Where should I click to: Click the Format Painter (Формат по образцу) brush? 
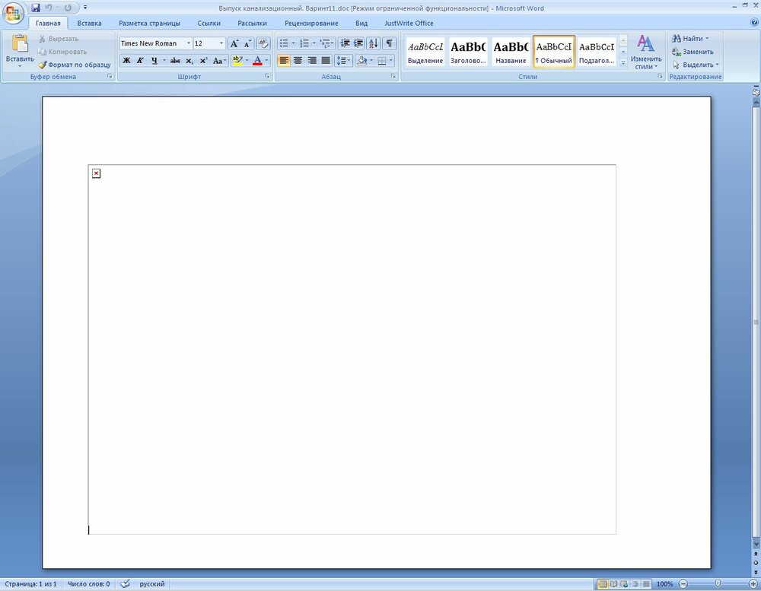43,65
